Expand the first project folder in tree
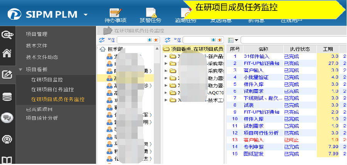The image size is (347, 165). point(166,57)
